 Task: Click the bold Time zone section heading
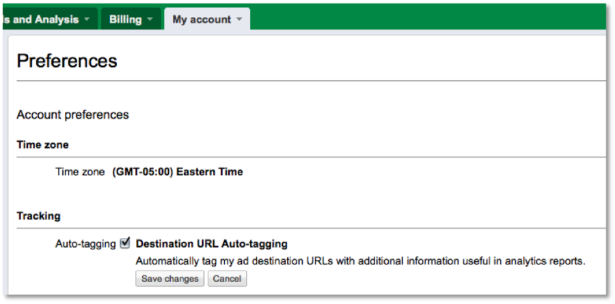[42, 145]
